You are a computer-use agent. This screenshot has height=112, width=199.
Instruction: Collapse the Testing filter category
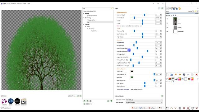click(x=84, y=24)
